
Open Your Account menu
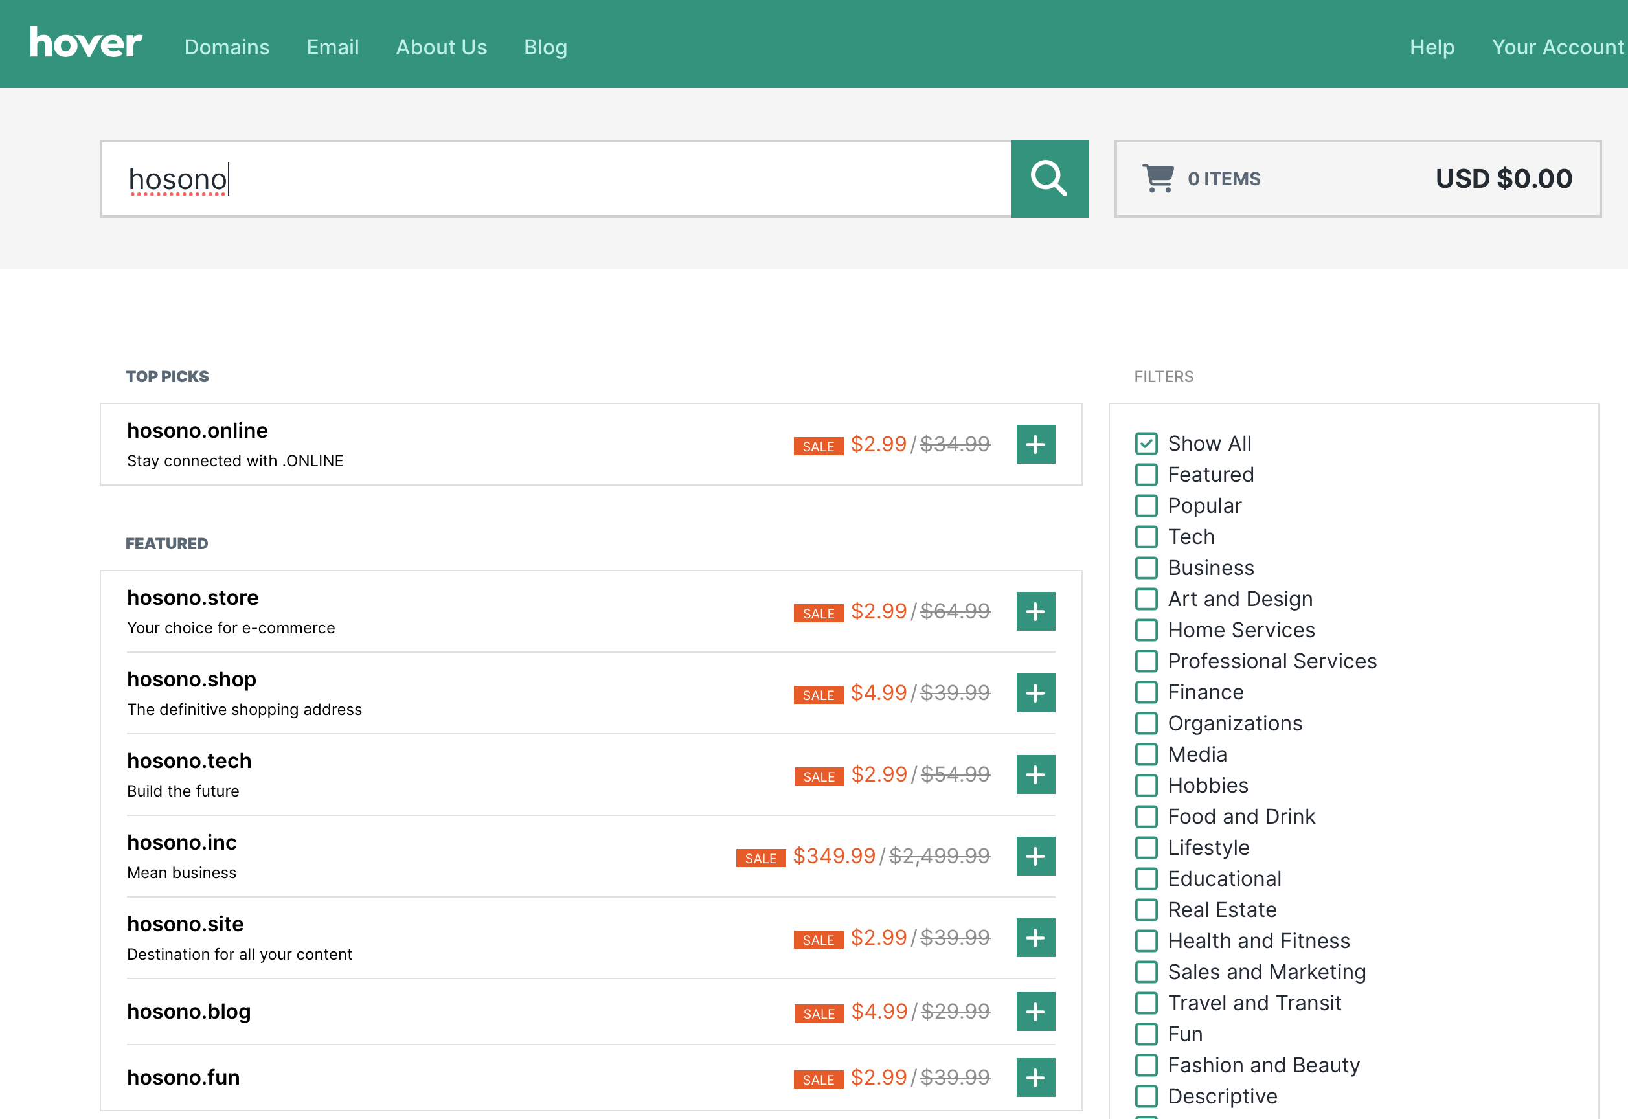pyautogui.click(x=1557, y=47)
